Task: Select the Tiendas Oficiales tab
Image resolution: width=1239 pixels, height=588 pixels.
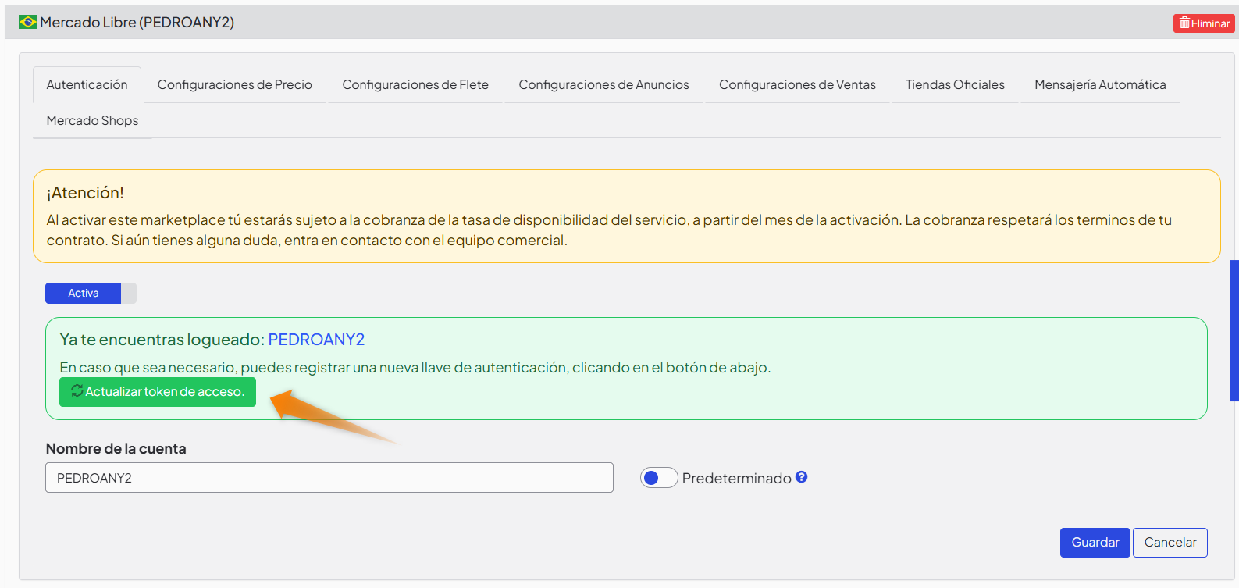Action: click(955, 84)
